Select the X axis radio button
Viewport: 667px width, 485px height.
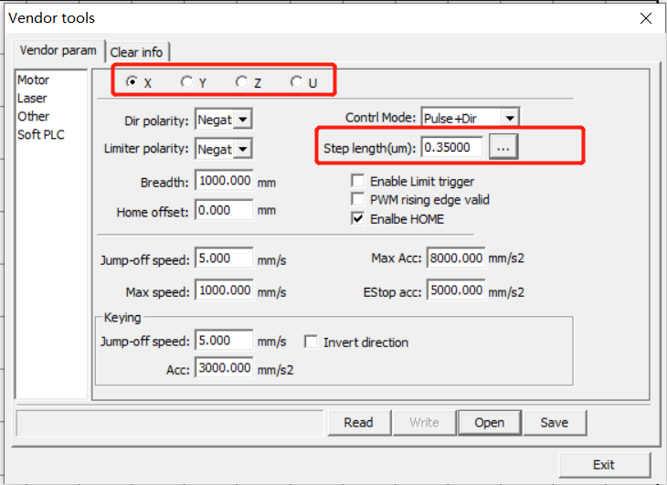[x=132, y=81]
